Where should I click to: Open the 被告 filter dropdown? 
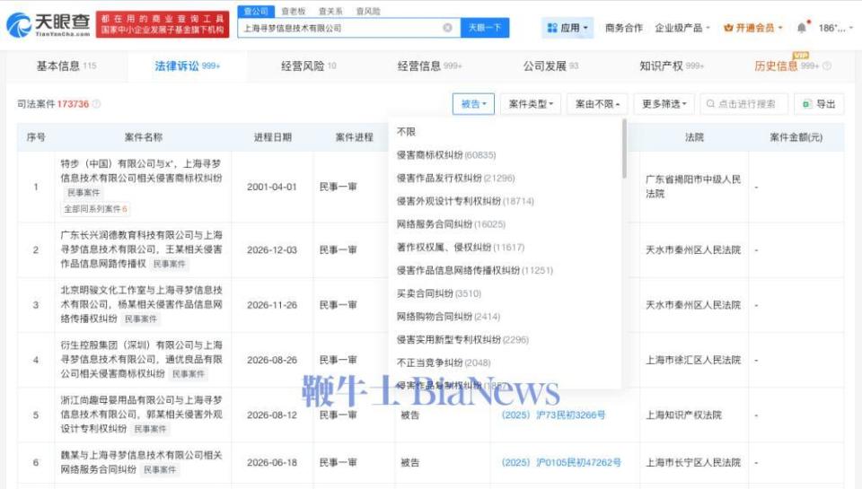473,104
